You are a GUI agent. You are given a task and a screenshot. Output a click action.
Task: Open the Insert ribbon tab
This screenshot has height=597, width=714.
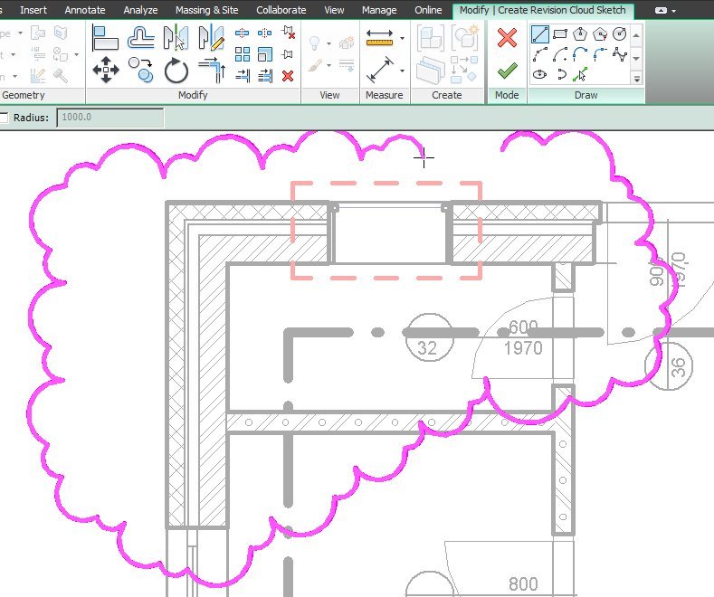point(33,10)
